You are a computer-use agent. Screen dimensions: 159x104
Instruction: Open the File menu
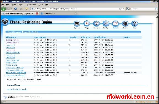(2, 4)
